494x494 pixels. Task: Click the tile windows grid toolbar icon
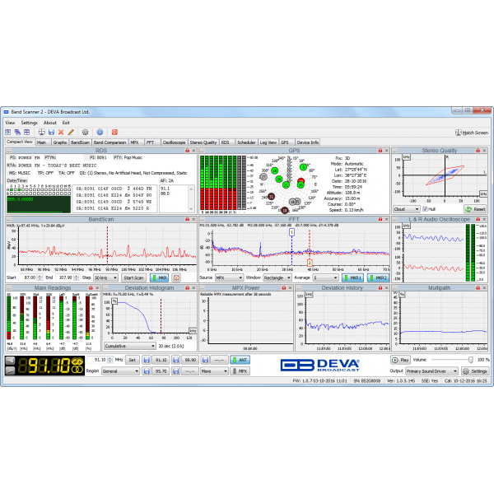27,133
